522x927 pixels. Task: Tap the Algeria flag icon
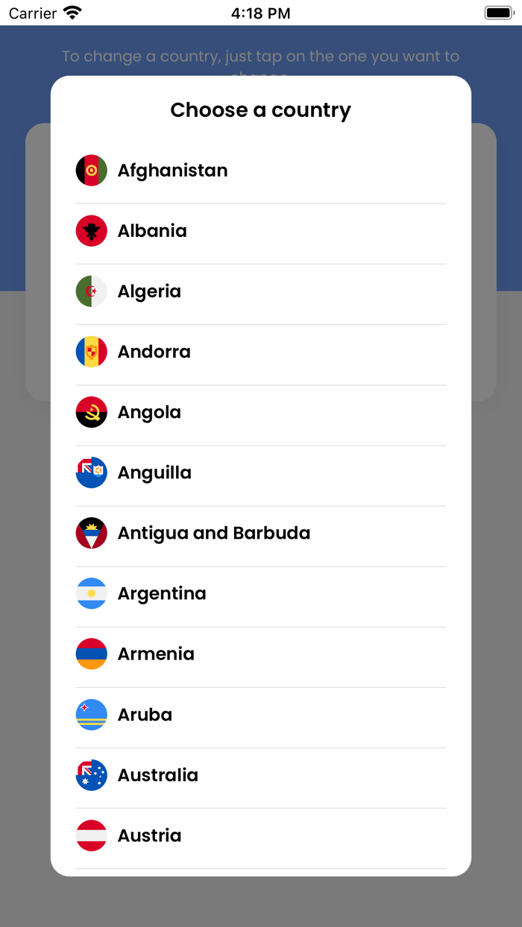click(x=92, y=291)
